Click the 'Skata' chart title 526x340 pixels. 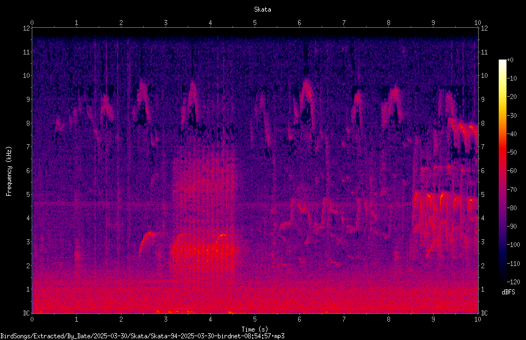click(x=262, y=9)
